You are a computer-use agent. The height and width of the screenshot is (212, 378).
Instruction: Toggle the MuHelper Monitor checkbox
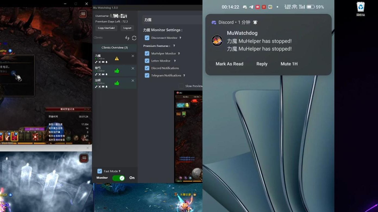coord(147,54)
